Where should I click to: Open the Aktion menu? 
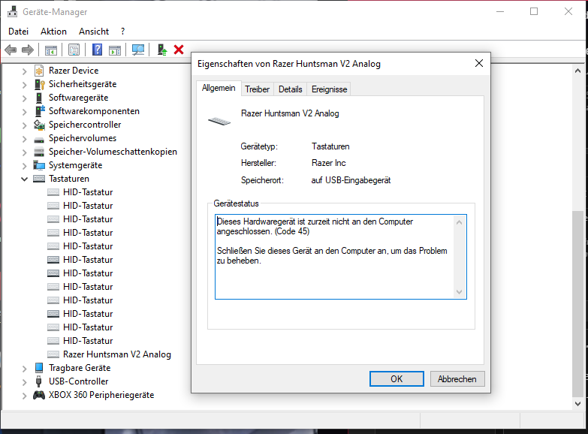pos(53,32)
